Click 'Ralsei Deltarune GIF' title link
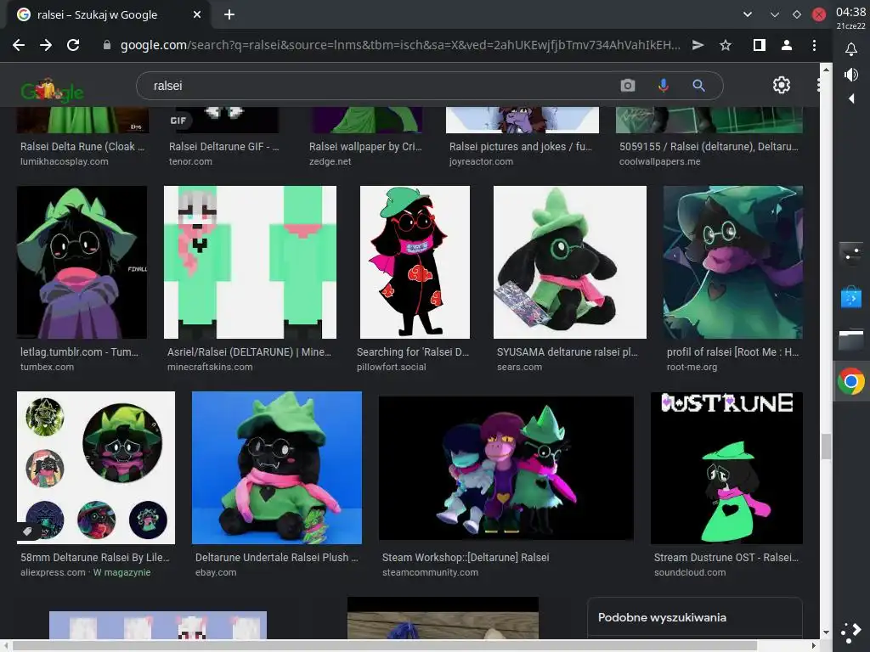Image resolution: width=870 pixels, height=652 pixels. tap(223, 146)
